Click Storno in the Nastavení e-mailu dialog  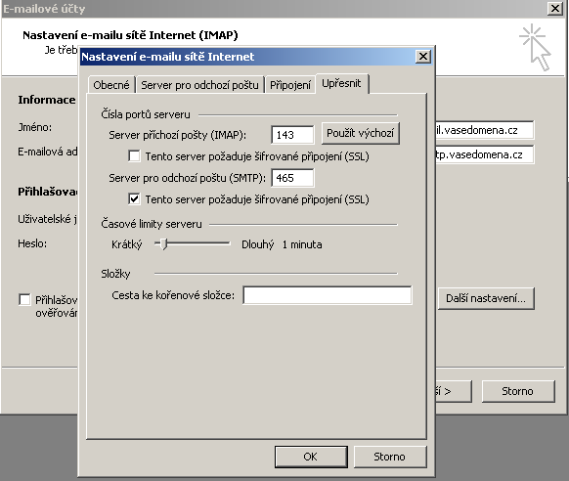(x=390, y=457)
